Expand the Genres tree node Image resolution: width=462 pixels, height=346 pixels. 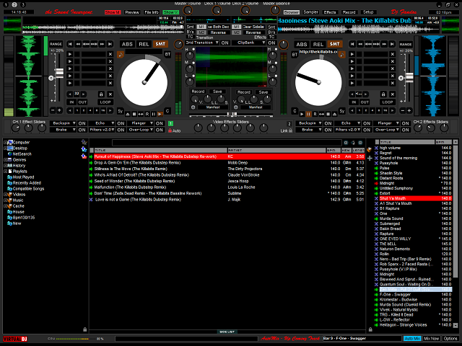click(x=5, y=160)
